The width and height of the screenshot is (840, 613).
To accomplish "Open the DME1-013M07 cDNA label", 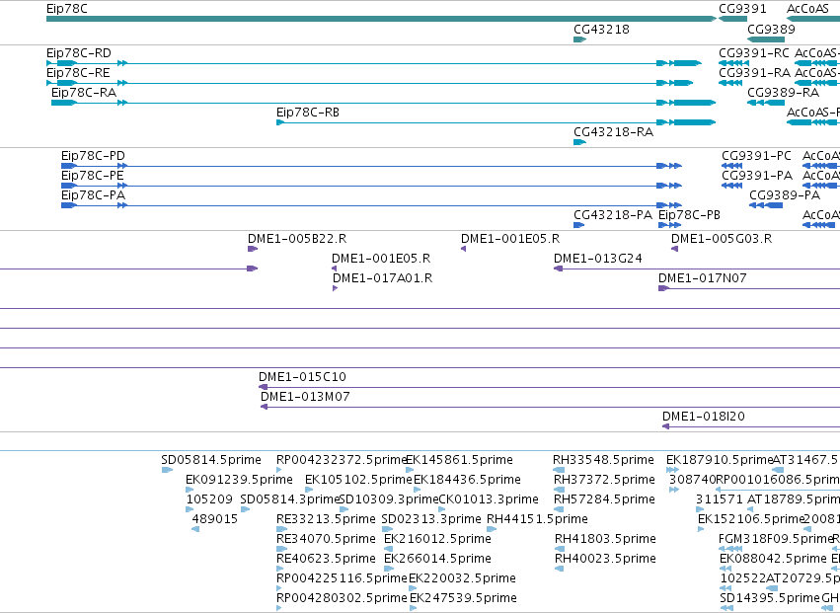I will pos(305,397).
